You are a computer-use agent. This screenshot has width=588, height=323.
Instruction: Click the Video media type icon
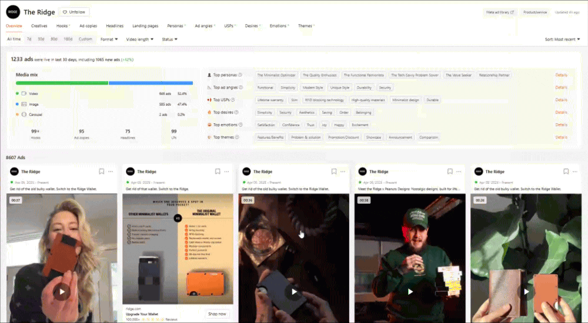[24, 94]
